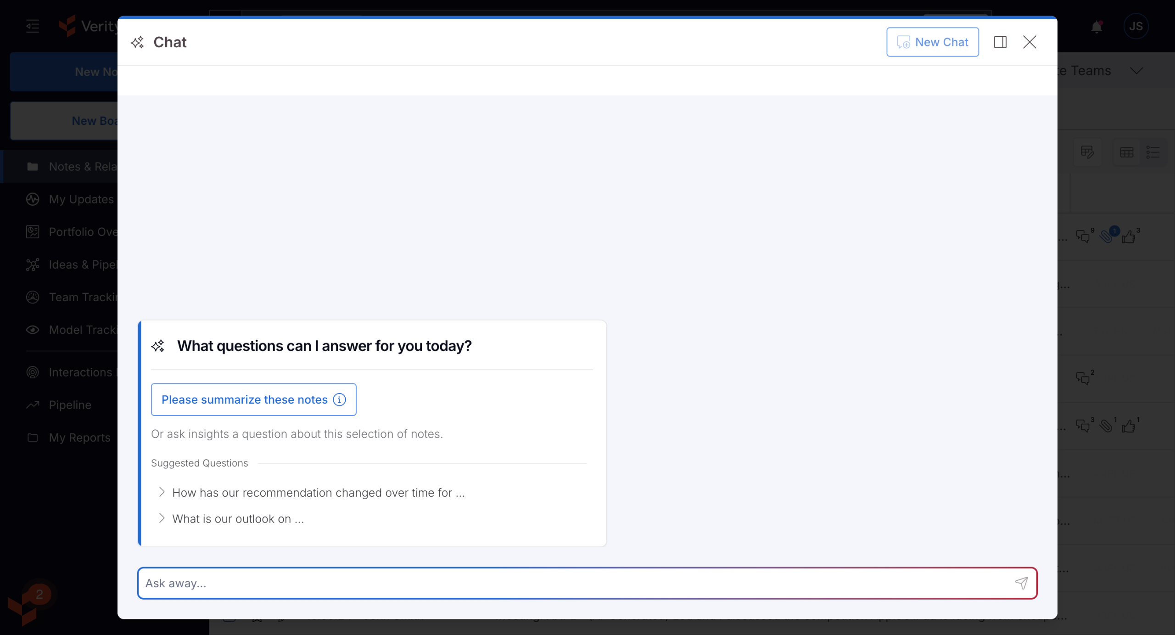Image resolution: width=1175 pixels, height=635 pixels.
Task: Click the New Chat button
Action: 932,42
